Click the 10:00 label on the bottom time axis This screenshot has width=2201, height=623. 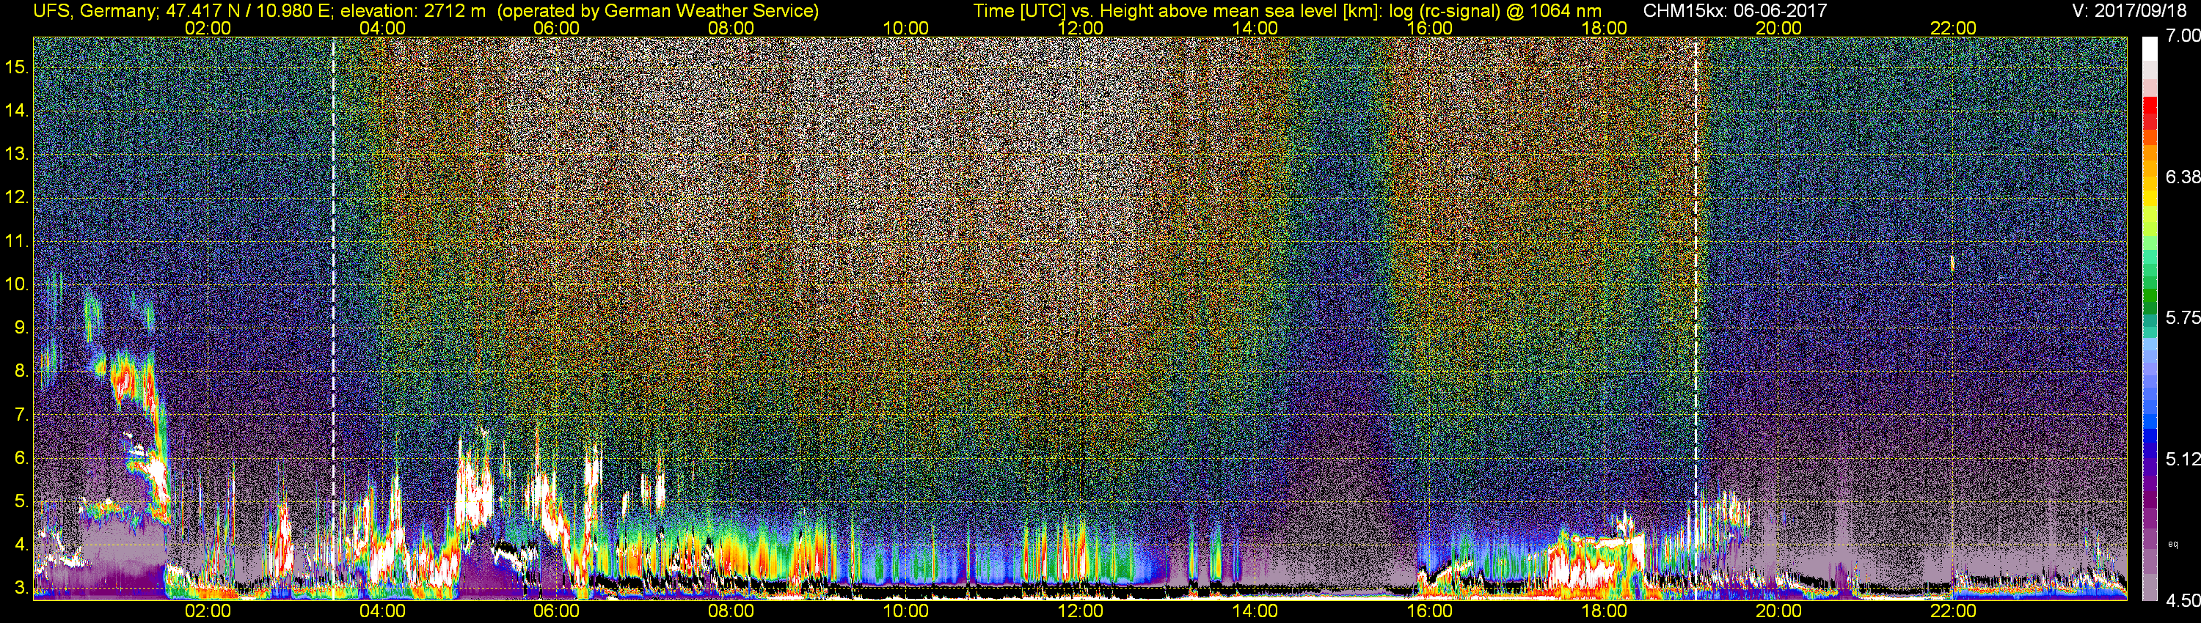point(905,611)
